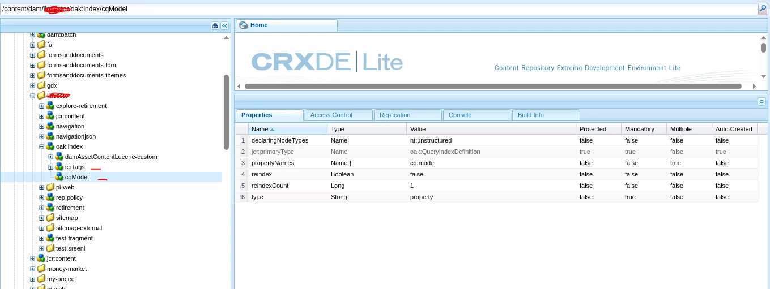770x289 pixels.
Task: Collapse the properties panel with chevron icon
Action: click(x=762, y=101)
